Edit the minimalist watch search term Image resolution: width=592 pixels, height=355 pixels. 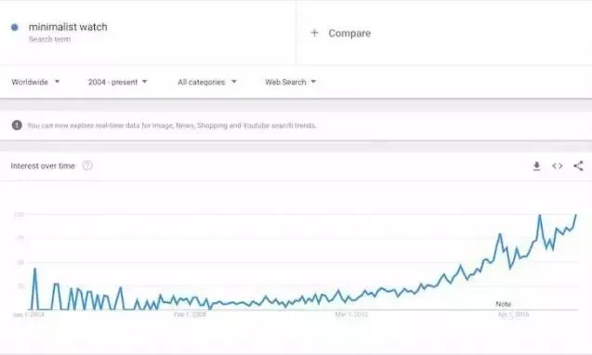68,27
